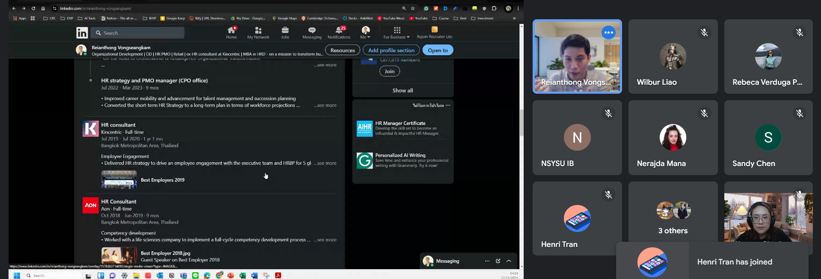The image size is (821, 279).
Task: Open the For Business apps dropdown
Action: pos(397,33)
